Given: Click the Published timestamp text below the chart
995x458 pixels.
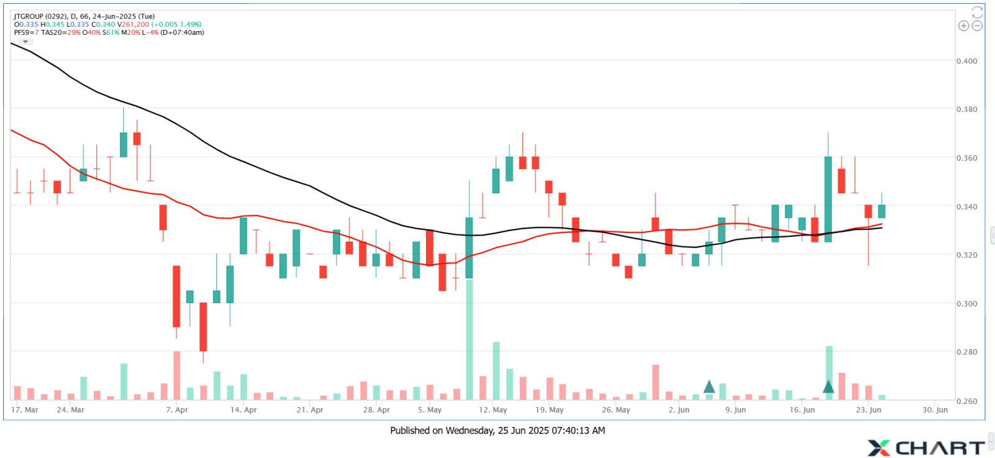Looking at the screenshot, I should pyautogui.click(x=497, y=431).
